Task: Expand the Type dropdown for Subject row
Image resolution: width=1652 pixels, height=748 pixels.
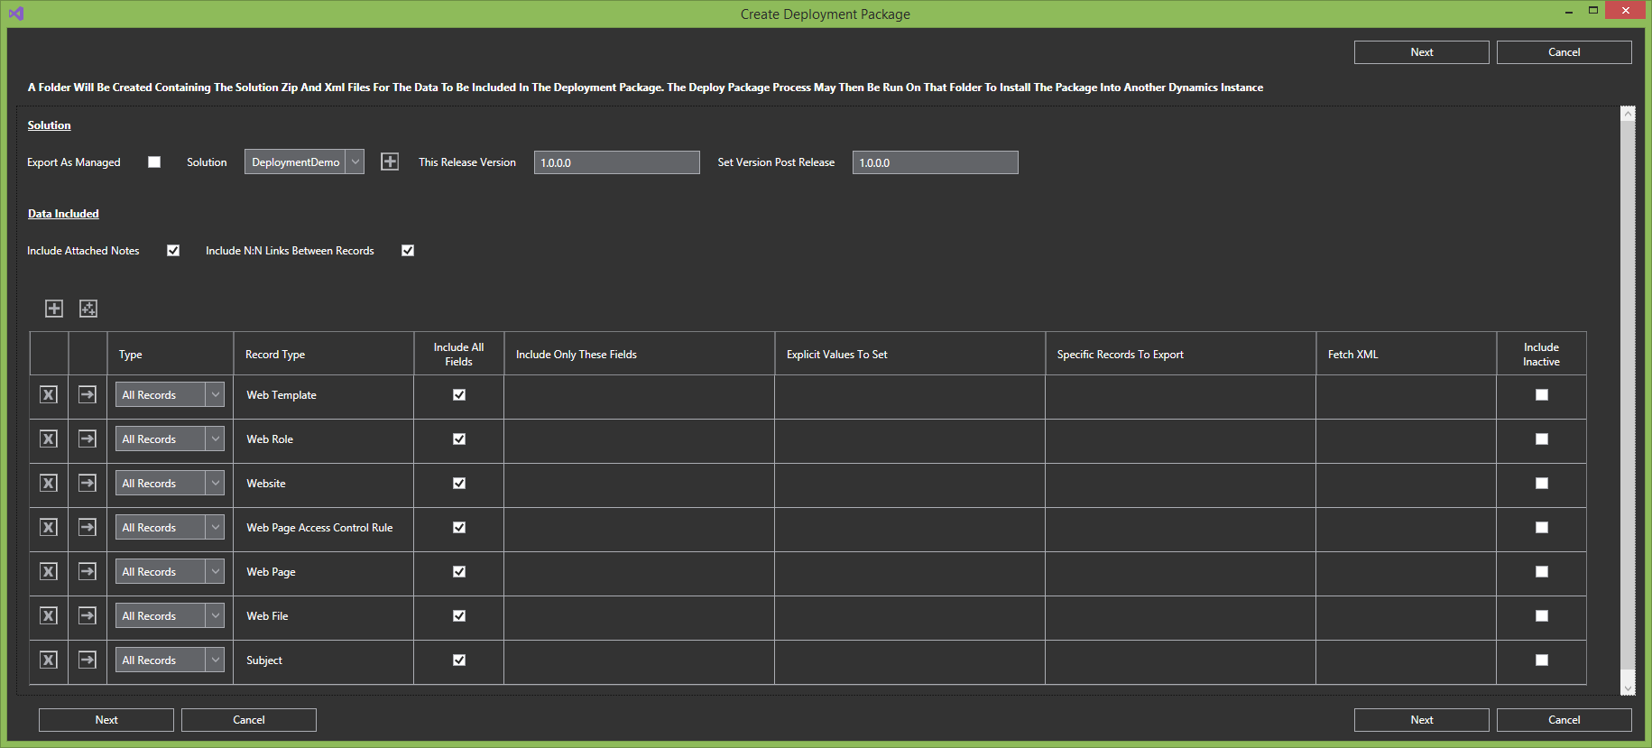Action: point(215,660)
